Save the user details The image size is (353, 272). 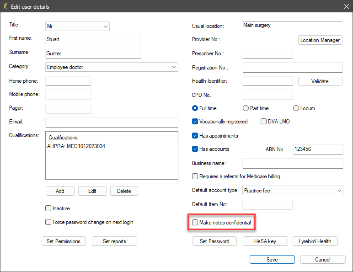pos(272,259)
